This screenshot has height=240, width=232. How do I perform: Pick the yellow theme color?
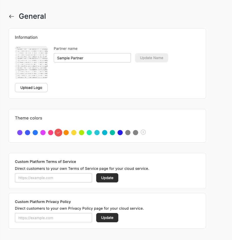point(74,133)
